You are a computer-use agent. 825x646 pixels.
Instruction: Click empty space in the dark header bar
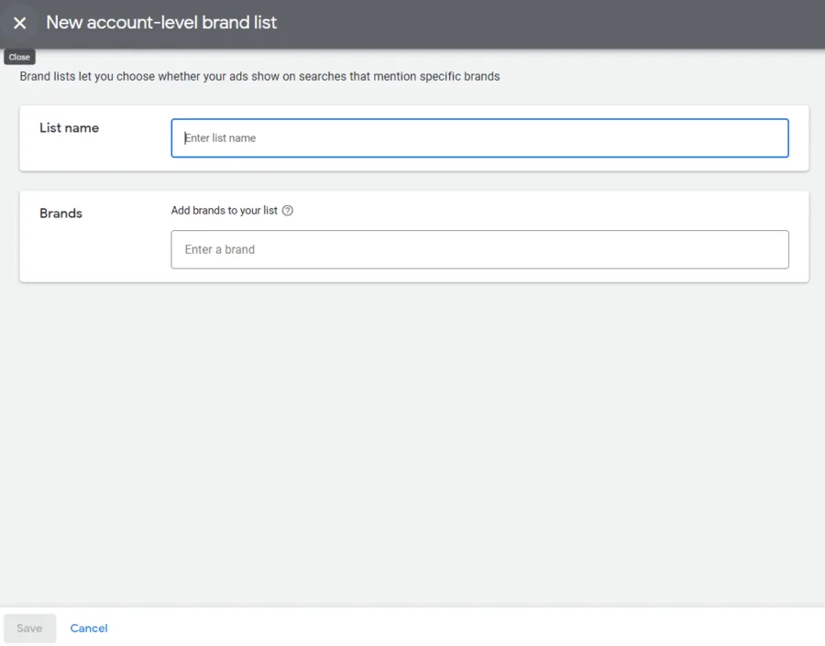click(x=550, y=23)
